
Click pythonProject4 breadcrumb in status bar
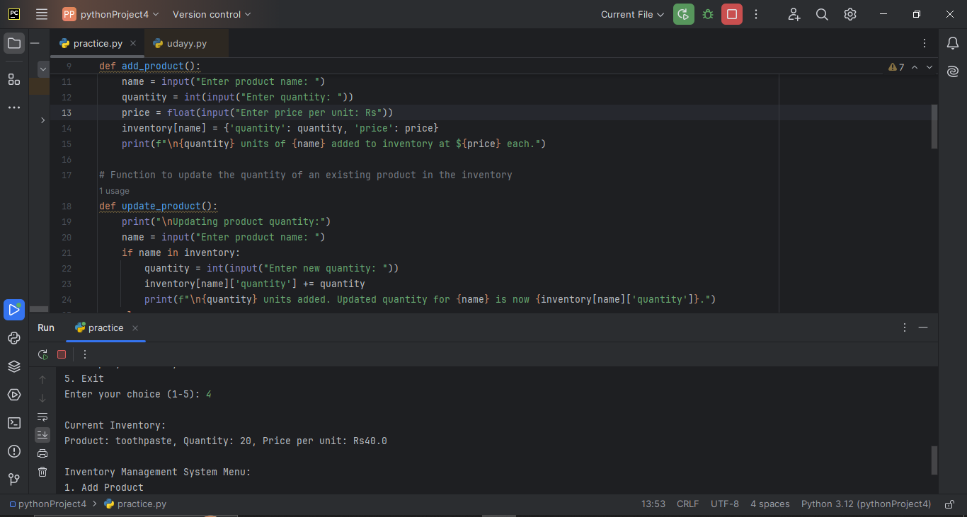coord(48,504)
